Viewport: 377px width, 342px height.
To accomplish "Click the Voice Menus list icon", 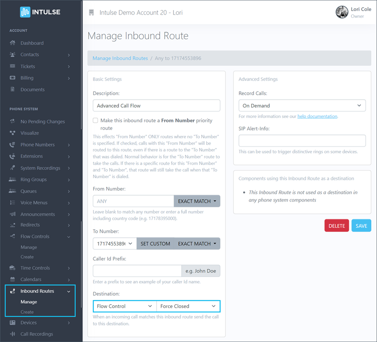I will pos(13,202).
